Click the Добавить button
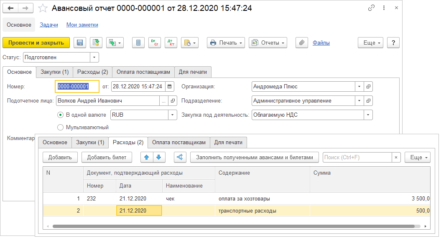Image resolution: width=441 pixels, height=238 pixels. pos(60,157)
